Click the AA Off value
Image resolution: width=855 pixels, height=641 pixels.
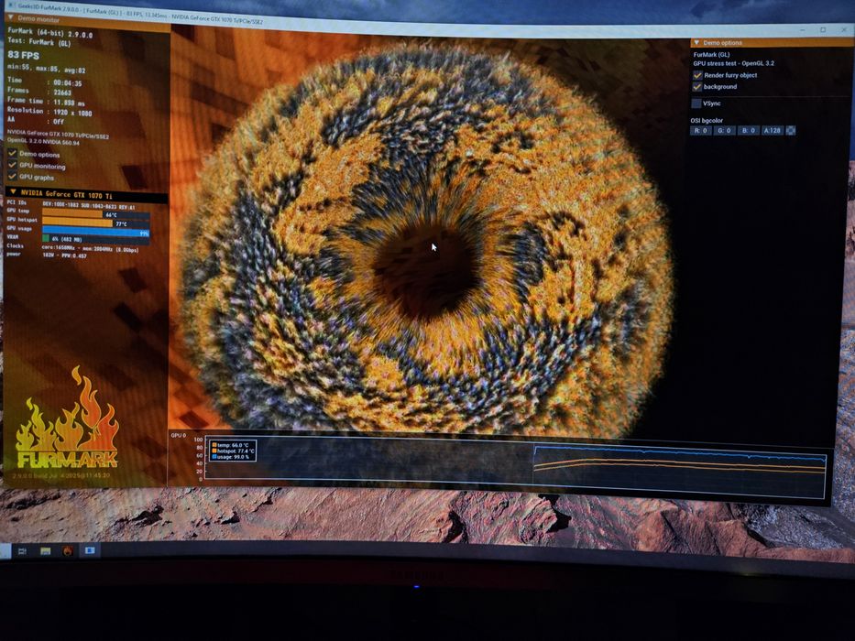[59, 122]
